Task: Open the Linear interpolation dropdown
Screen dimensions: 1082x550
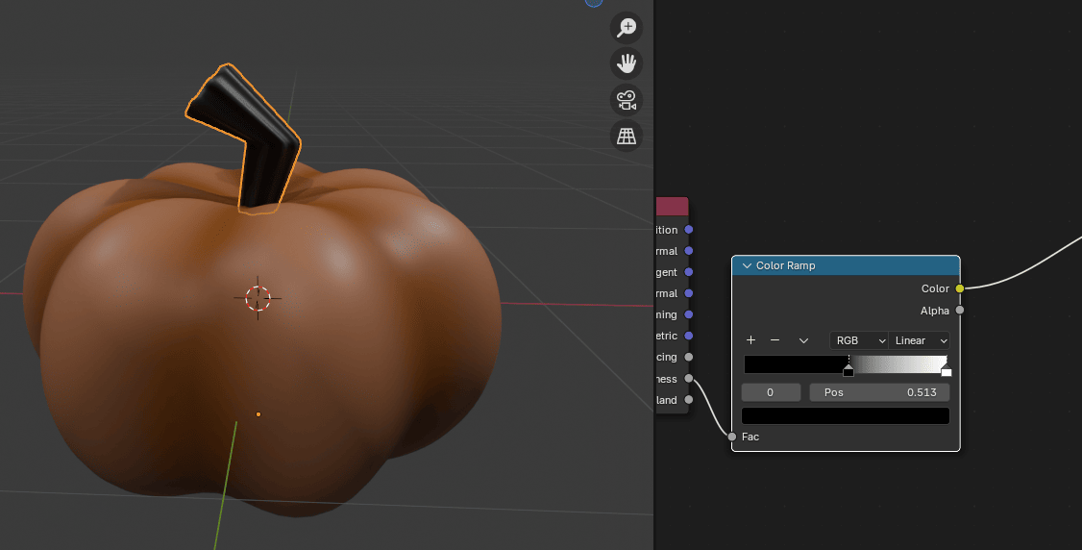Action: click(x=920, y=340)
